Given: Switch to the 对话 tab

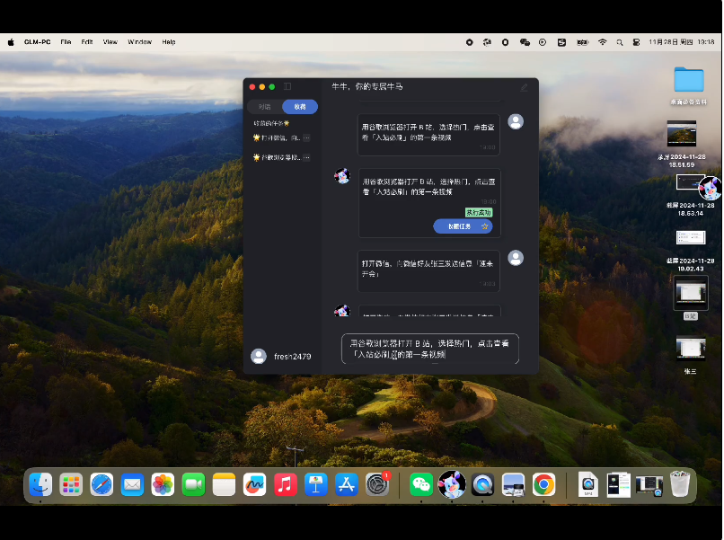Looking at the screenshot, I should pyautogui.click(x=265, y=107).
